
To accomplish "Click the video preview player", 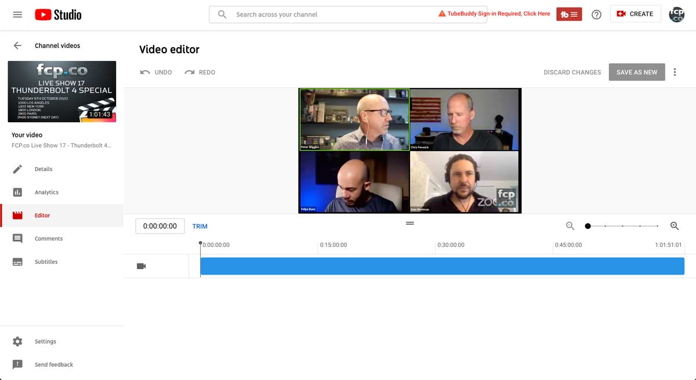I will pos(410,151).
